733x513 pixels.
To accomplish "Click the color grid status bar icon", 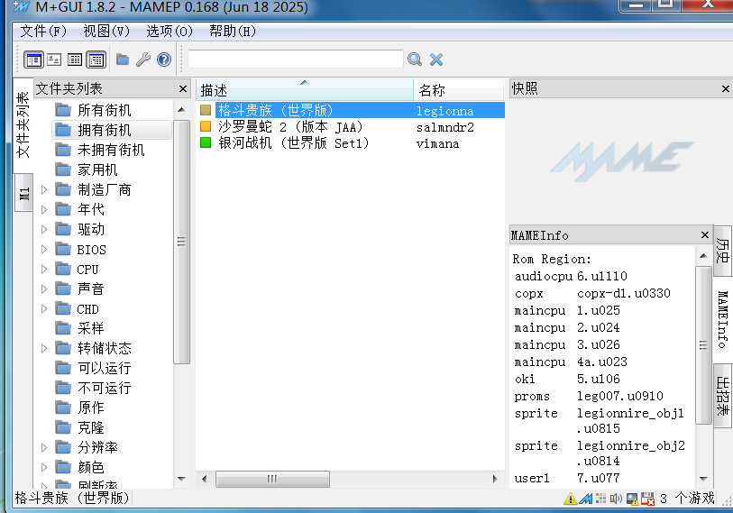I will click(600, 499).
